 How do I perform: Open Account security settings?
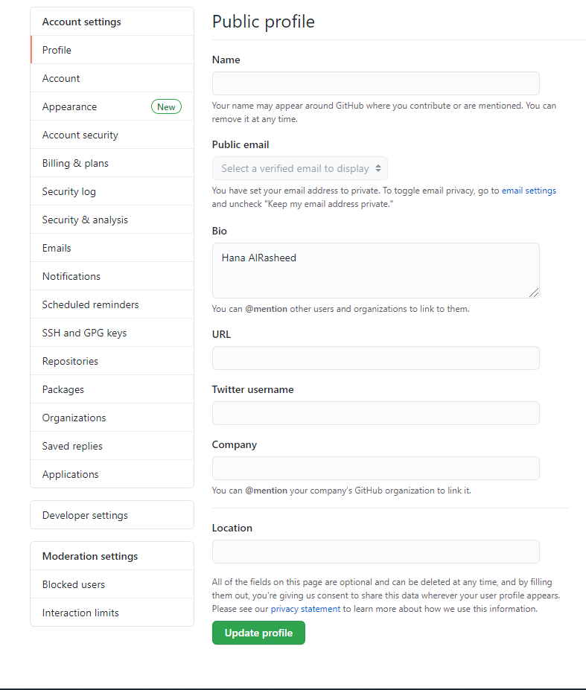112,135
